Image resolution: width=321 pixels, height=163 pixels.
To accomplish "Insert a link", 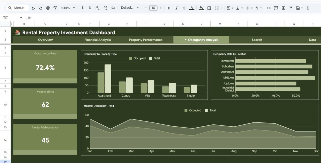I will [x=268, y=8].
